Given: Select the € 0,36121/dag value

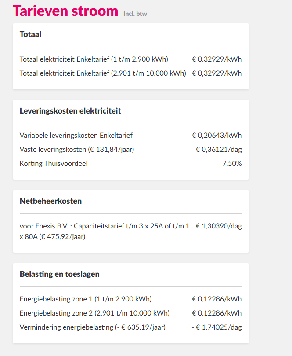Looking at the screenshot, I should [x=218, y=150].
